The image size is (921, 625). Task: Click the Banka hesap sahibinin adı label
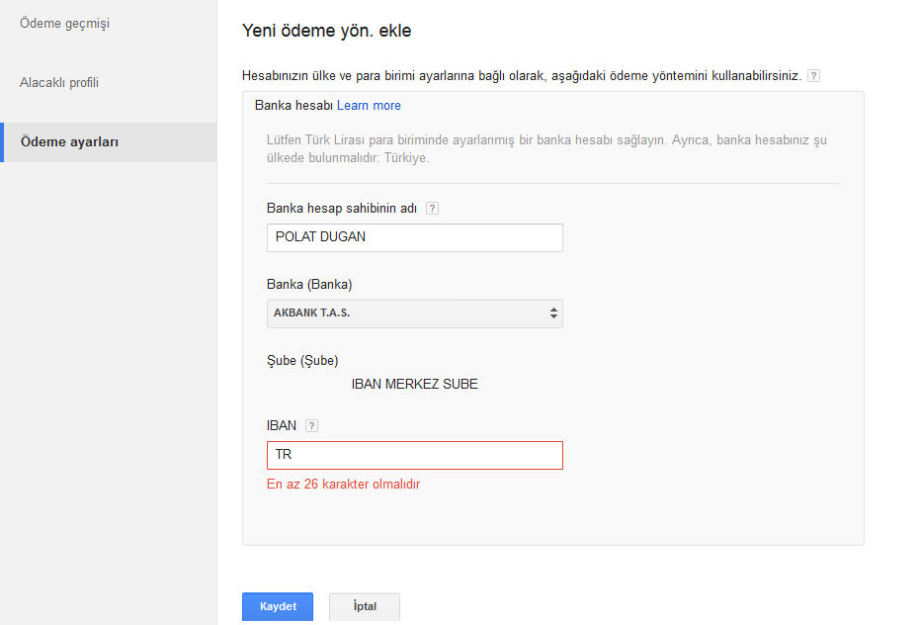[342, 209]
